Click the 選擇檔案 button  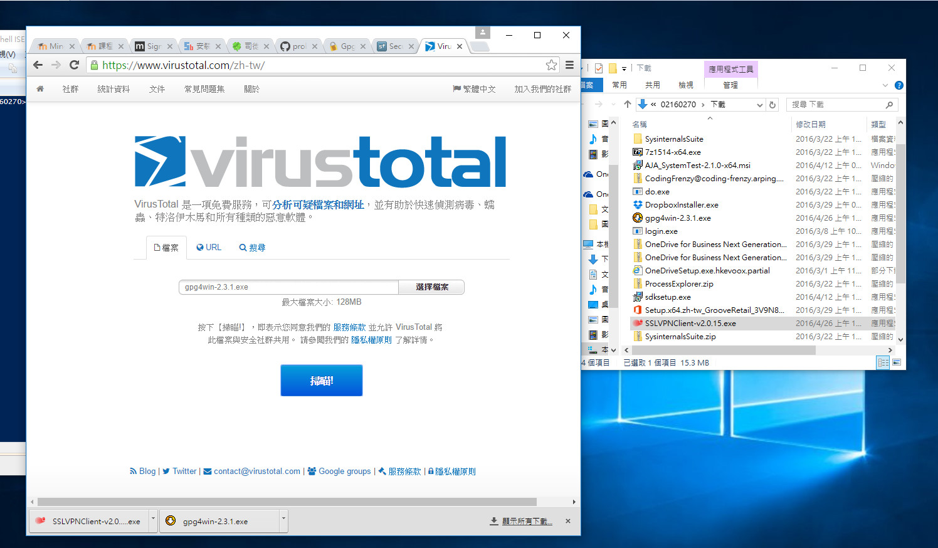[x=432, y=287]
